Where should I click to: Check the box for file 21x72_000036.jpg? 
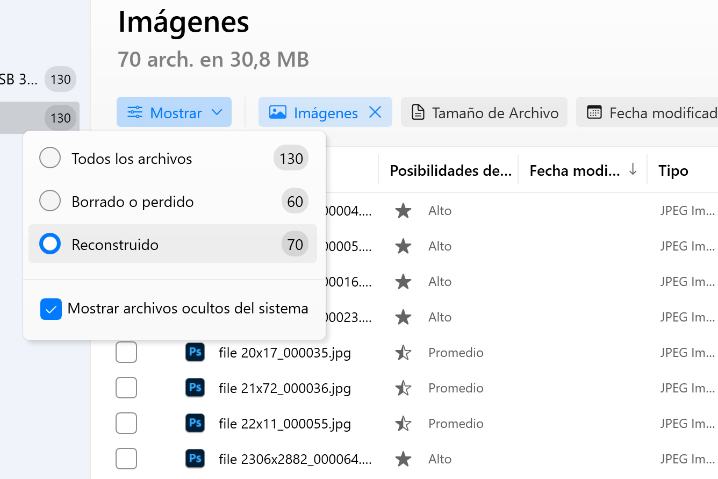[x=126, y=388]
